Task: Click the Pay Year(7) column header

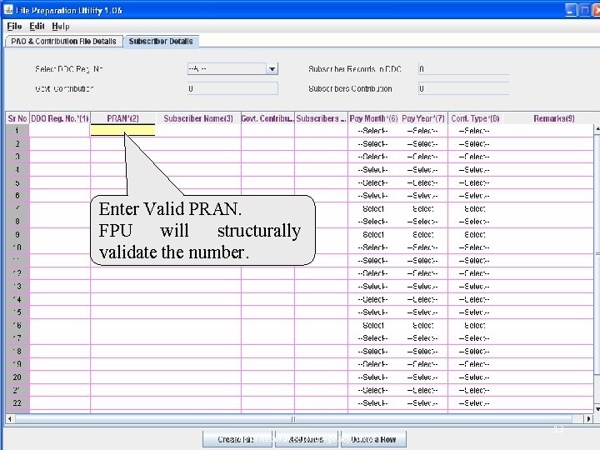Action: [x=423, y=118]
